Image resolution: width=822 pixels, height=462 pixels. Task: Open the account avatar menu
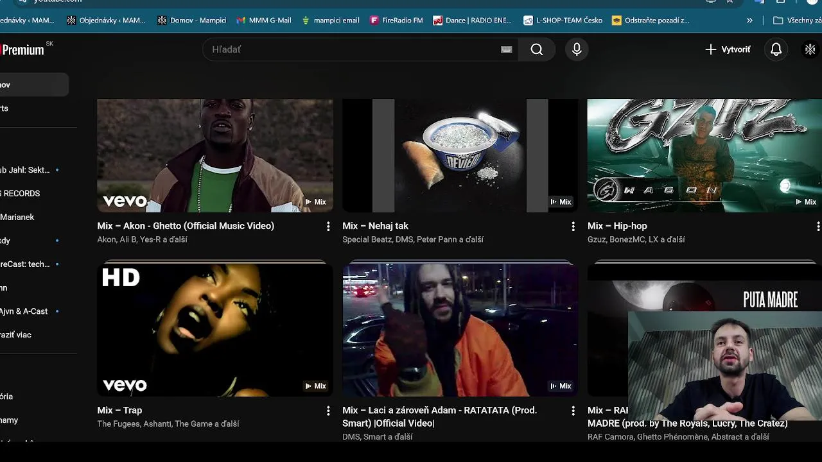coord(810,49)
